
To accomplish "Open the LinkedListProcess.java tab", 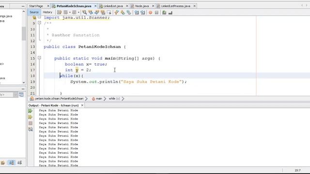I will 175,6.
